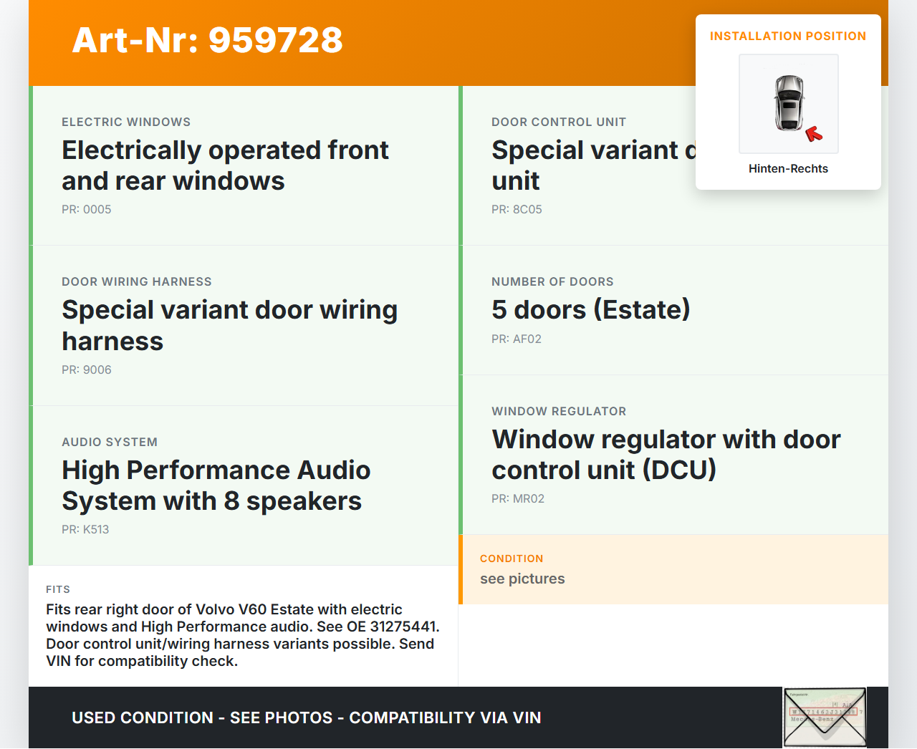The width and height of the screenshot is (917, 749).
Task: Click the car installation position image
Action: coord(788,104)
